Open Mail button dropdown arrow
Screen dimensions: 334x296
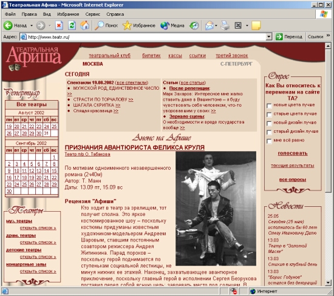pos(216,25)
